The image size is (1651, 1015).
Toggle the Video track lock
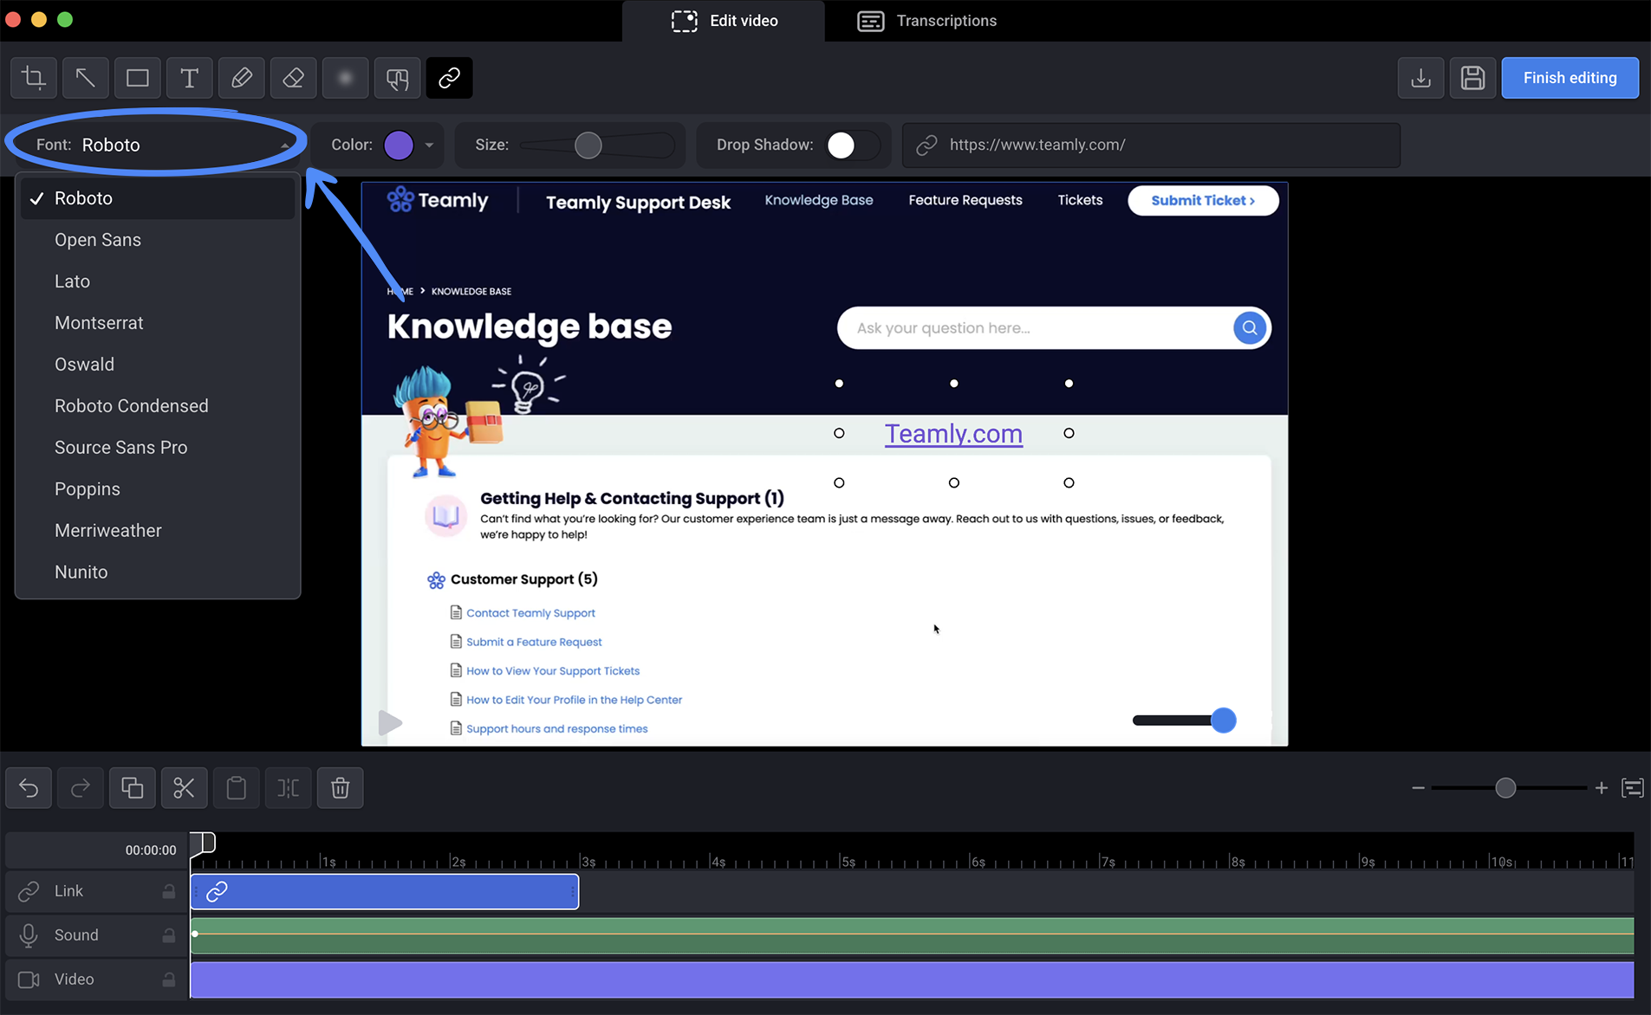point(169,979)
